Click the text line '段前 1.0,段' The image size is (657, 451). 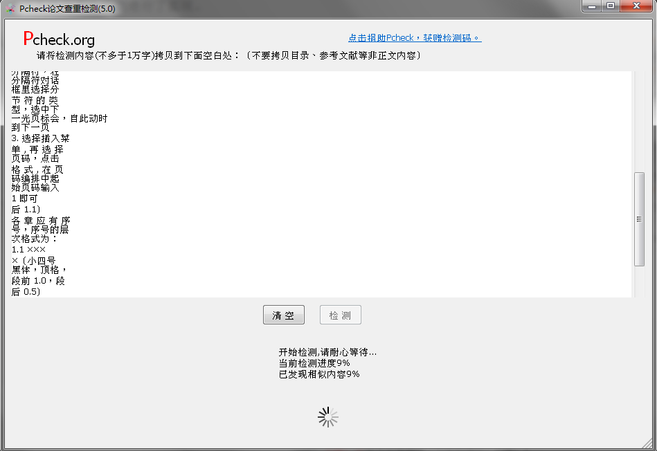38,281
